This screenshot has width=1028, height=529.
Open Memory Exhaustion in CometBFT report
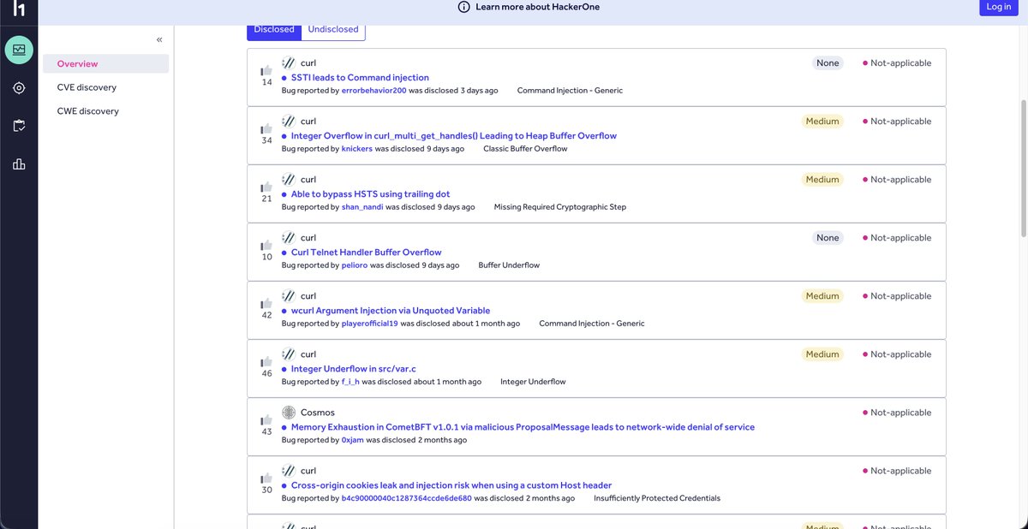[x=523, y=427]
